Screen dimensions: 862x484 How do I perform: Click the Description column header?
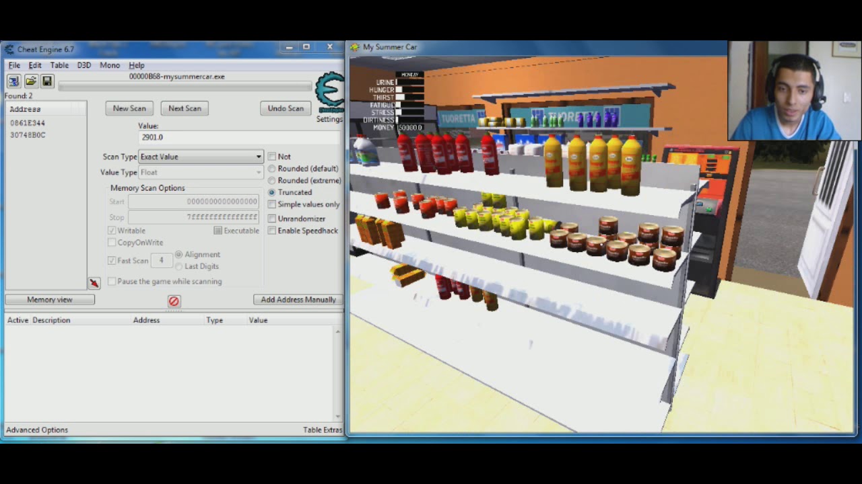tap(51, 321)
